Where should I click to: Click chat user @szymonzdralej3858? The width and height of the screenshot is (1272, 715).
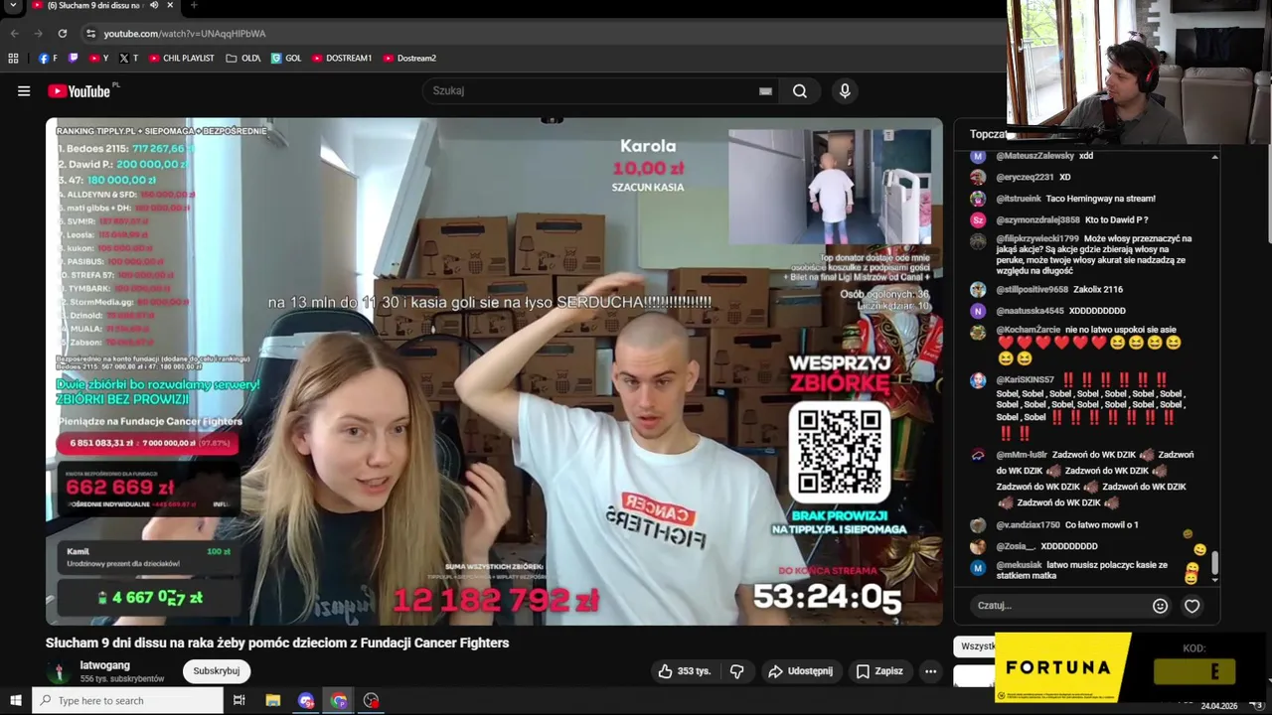[1037, 220]
